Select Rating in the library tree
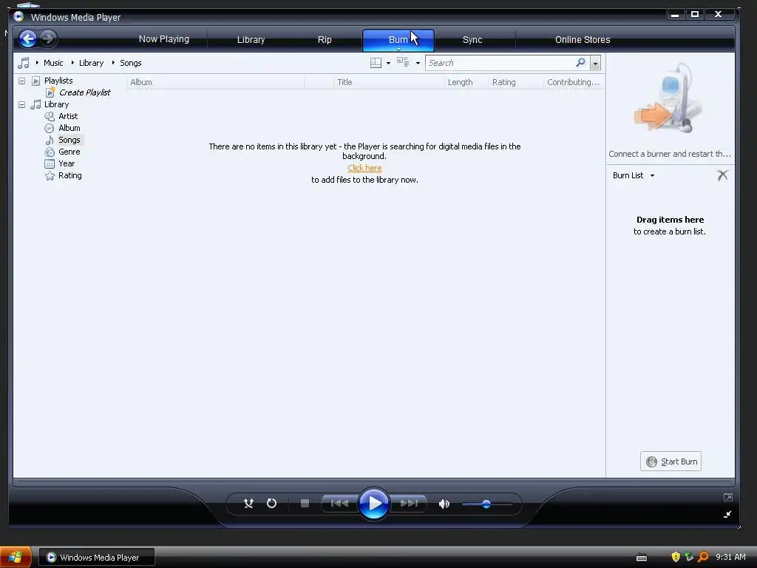757x568 pixels. (70, 175)
